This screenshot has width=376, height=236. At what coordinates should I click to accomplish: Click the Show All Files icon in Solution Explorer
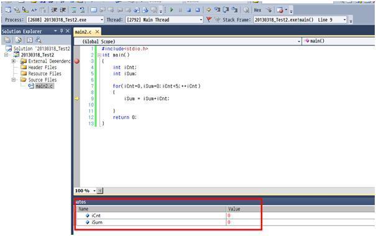point(19,40)
